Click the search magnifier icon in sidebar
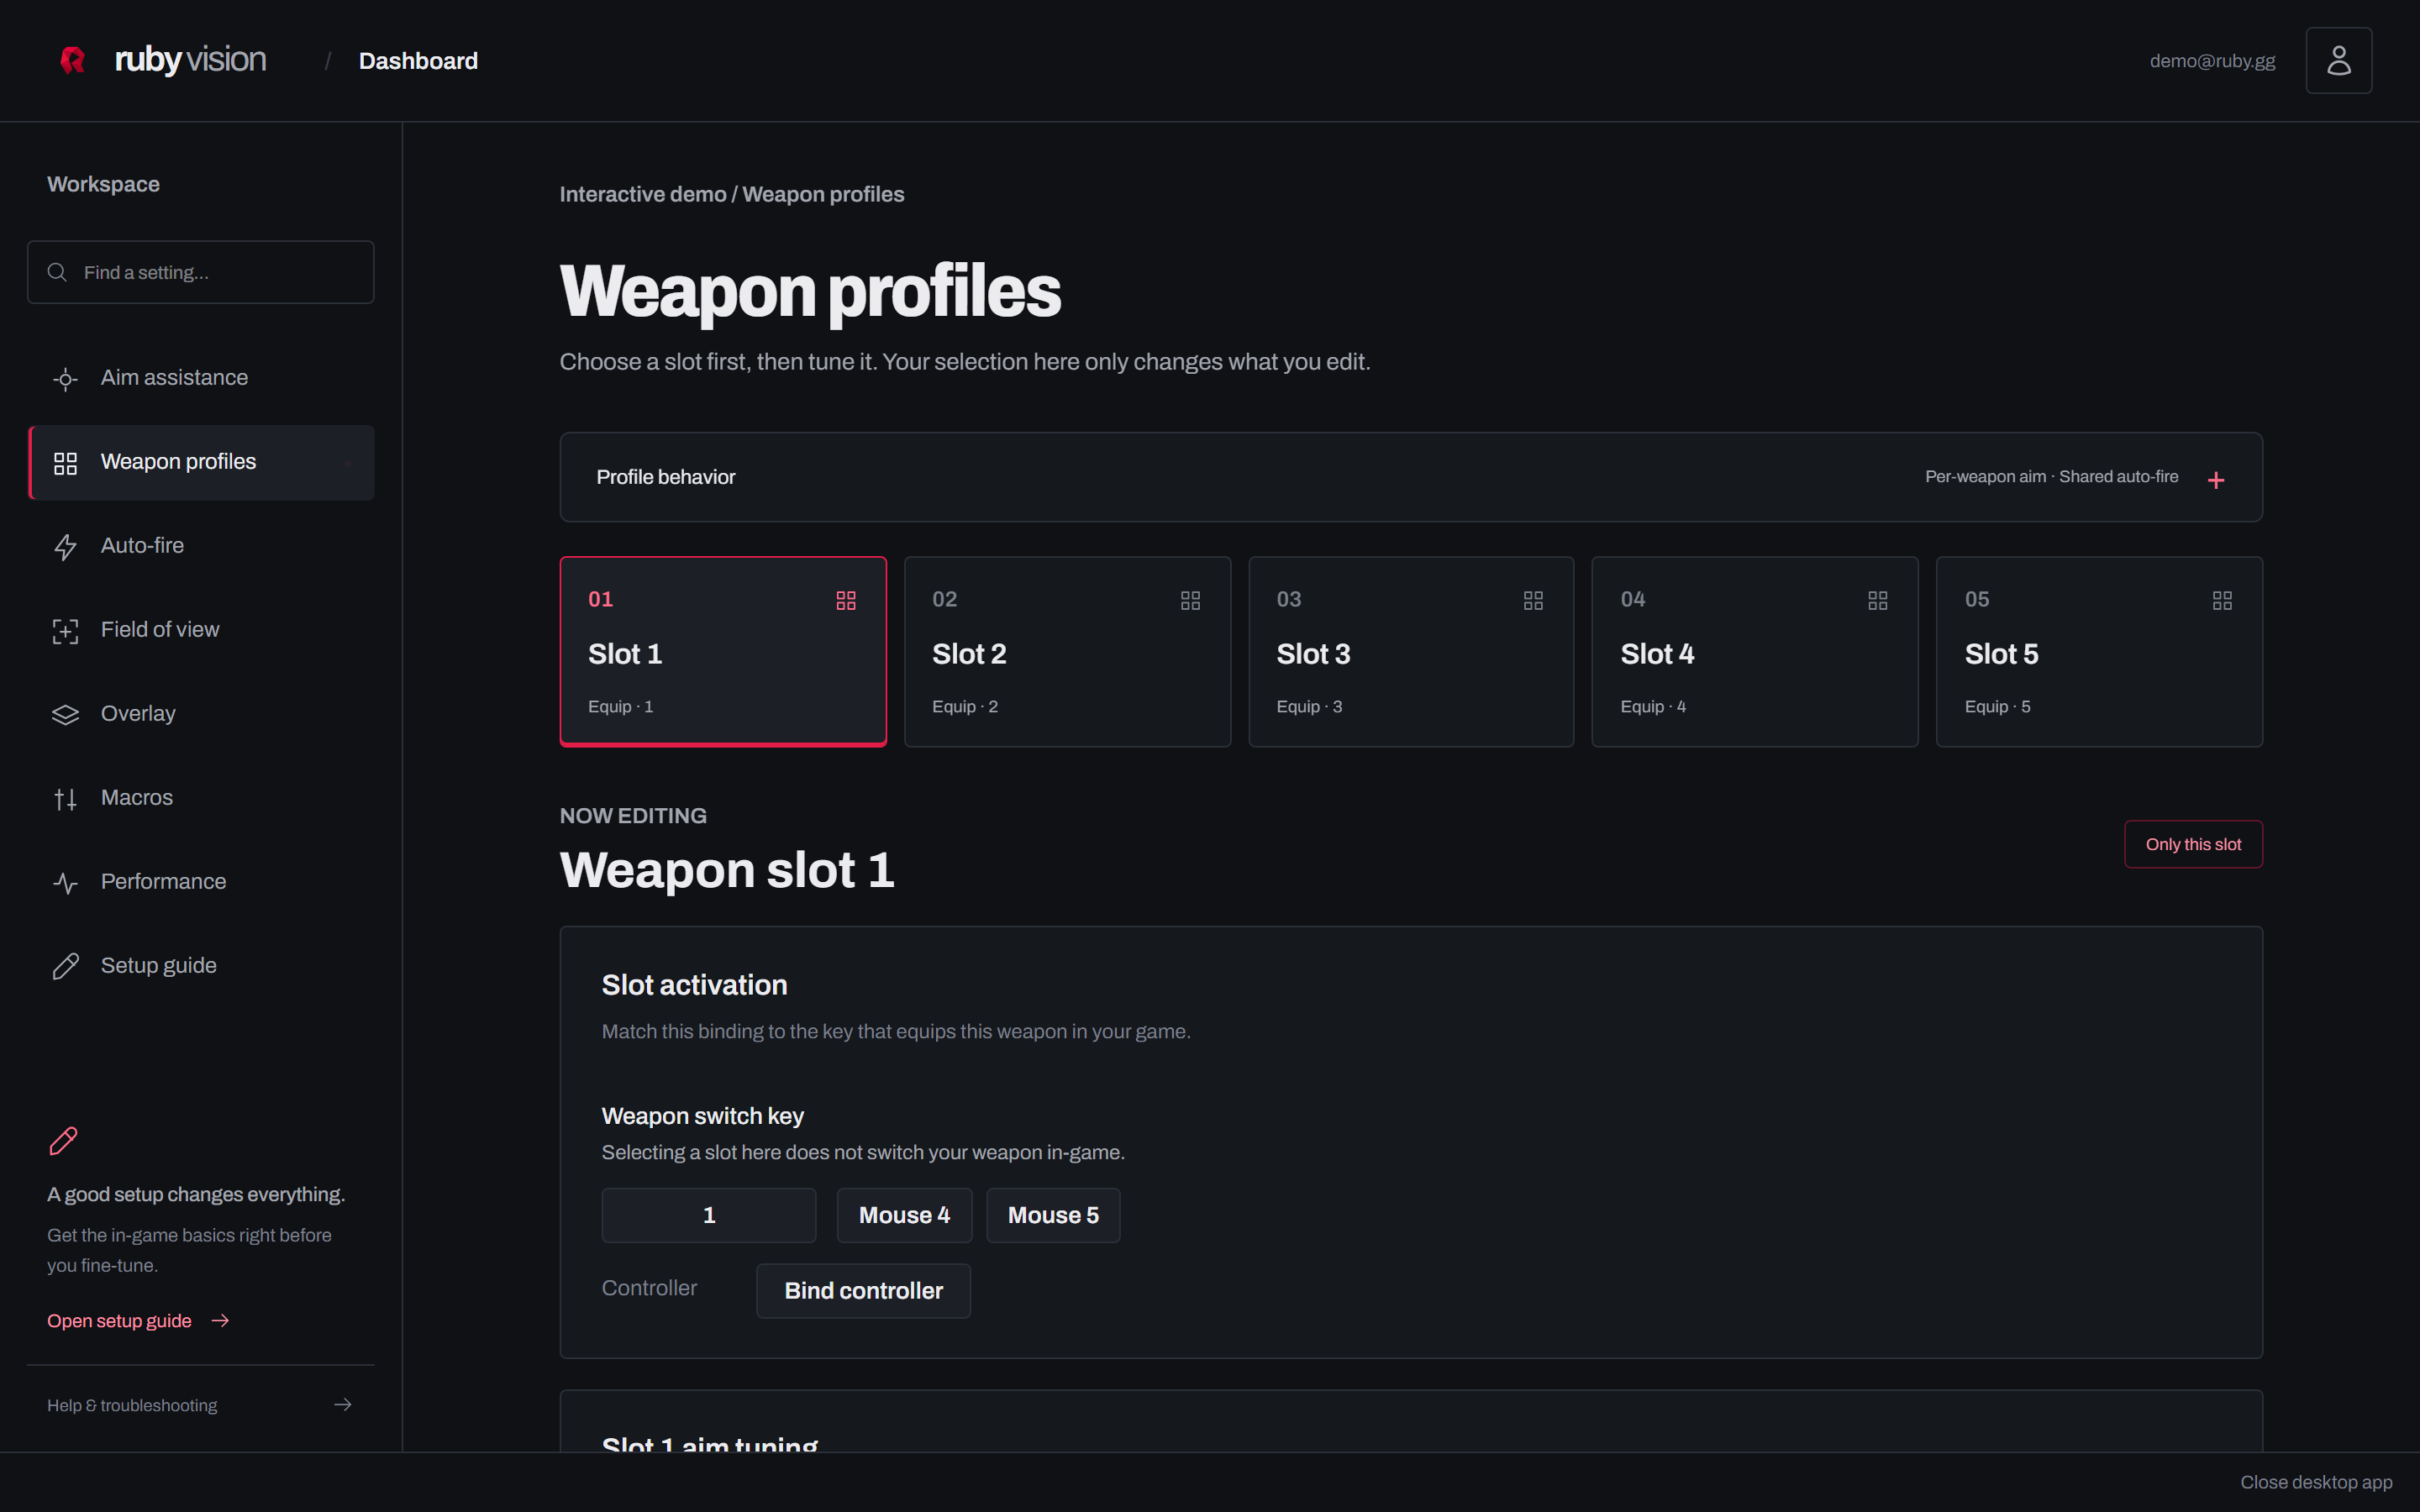Viewport: 2420px width, 1512px height. (x=57, y=272)
